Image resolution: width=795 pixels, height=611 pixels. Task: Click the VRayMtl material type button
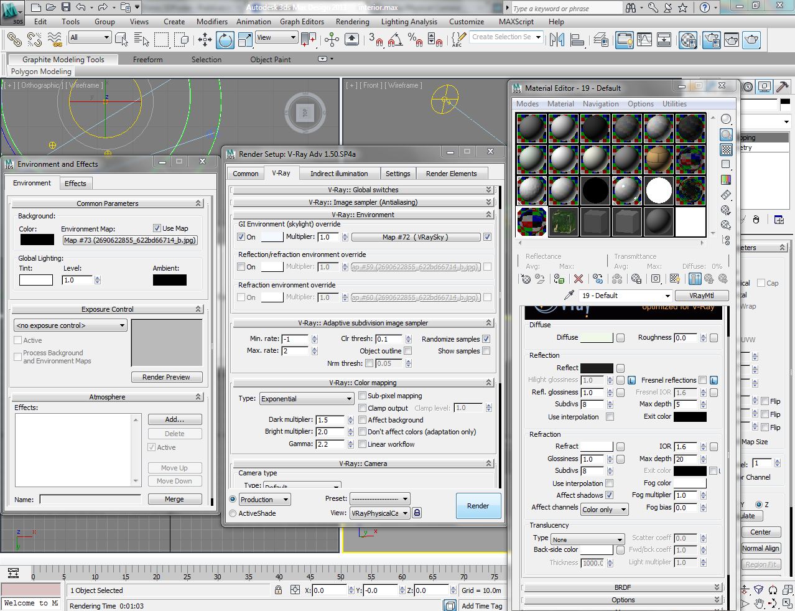(x=700, y=296)
